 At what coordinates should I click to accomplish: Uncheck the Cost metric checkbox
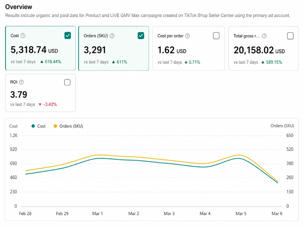(x=68, y=35)
